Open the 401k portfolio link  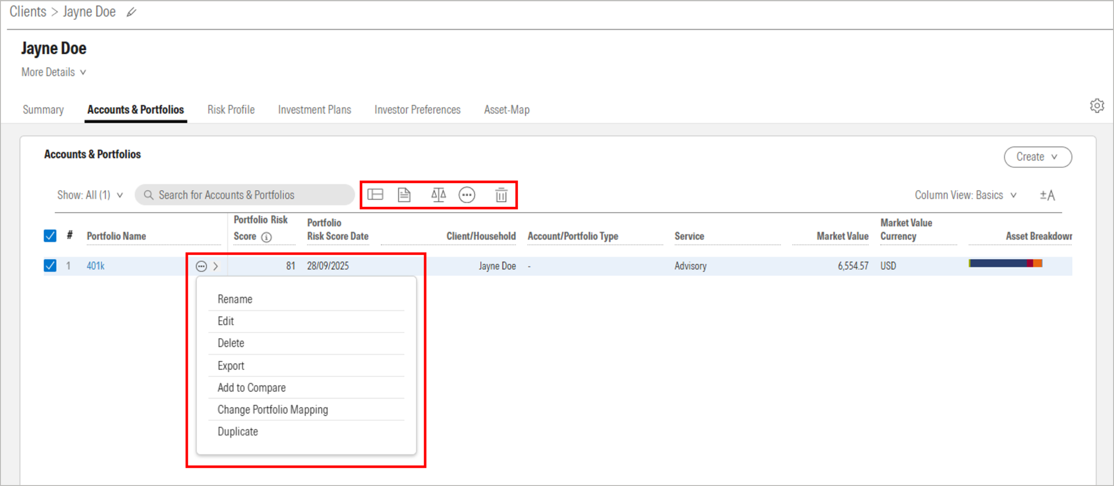coord(96,266)
